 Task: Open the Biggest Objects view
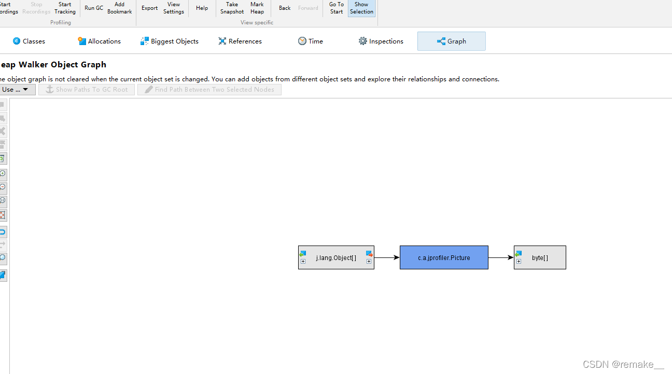pos(170,41)
